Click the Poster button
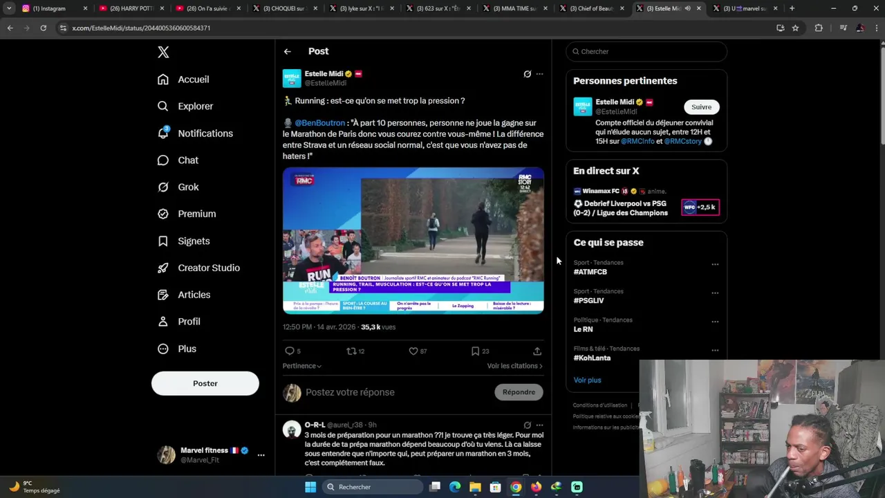 (x=205, y=384)
